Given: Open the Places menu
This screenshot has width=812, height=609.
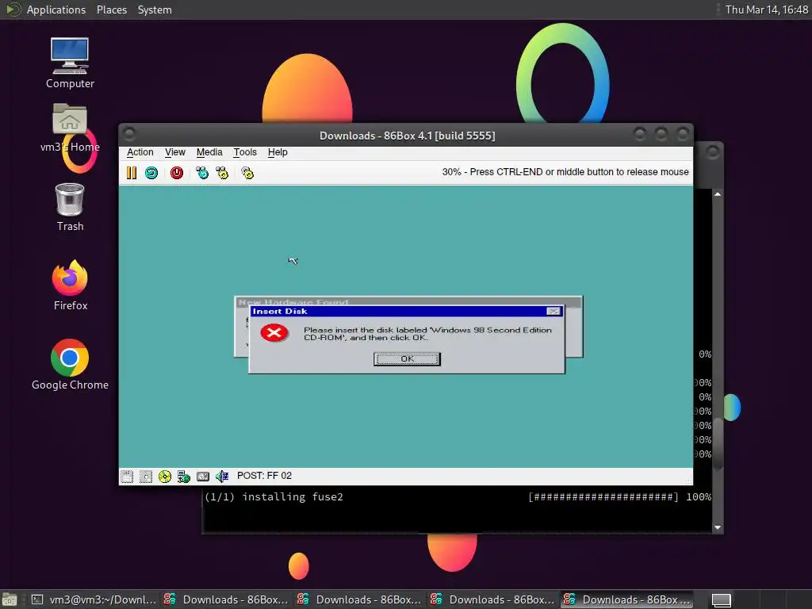Looking at the screenshot, I should coord(111,10).
